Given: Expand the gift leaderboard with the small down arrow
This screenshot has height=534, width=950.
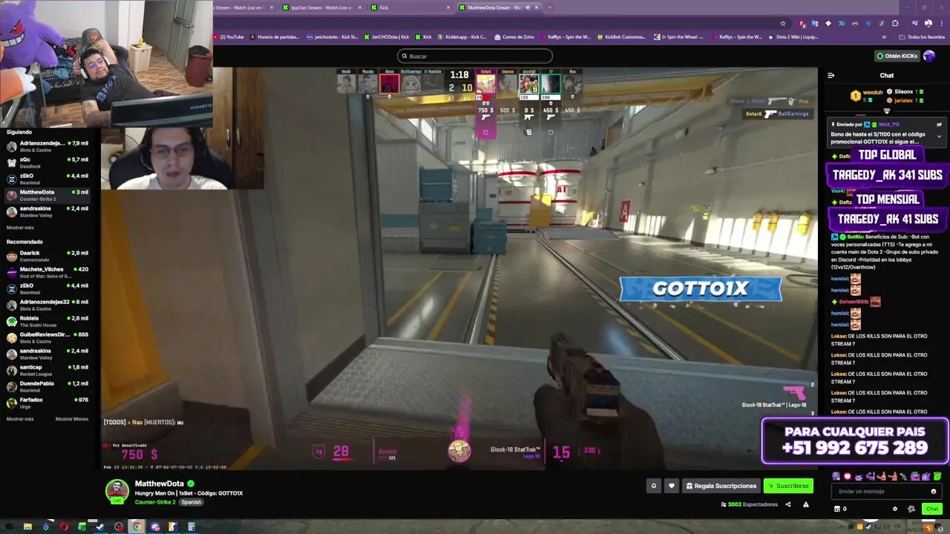Looking at the screenshot, I should coord(886,111).
